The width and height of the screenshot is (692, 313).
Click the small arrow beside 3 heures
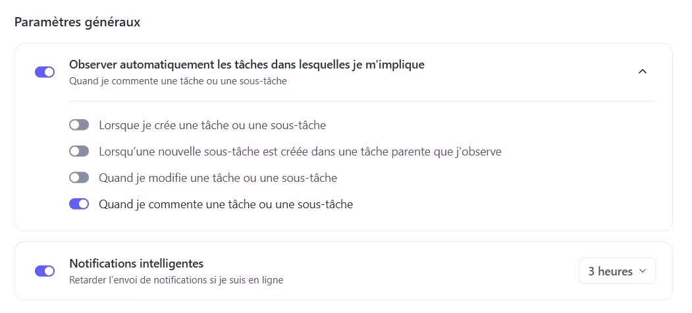click(643, 271)
